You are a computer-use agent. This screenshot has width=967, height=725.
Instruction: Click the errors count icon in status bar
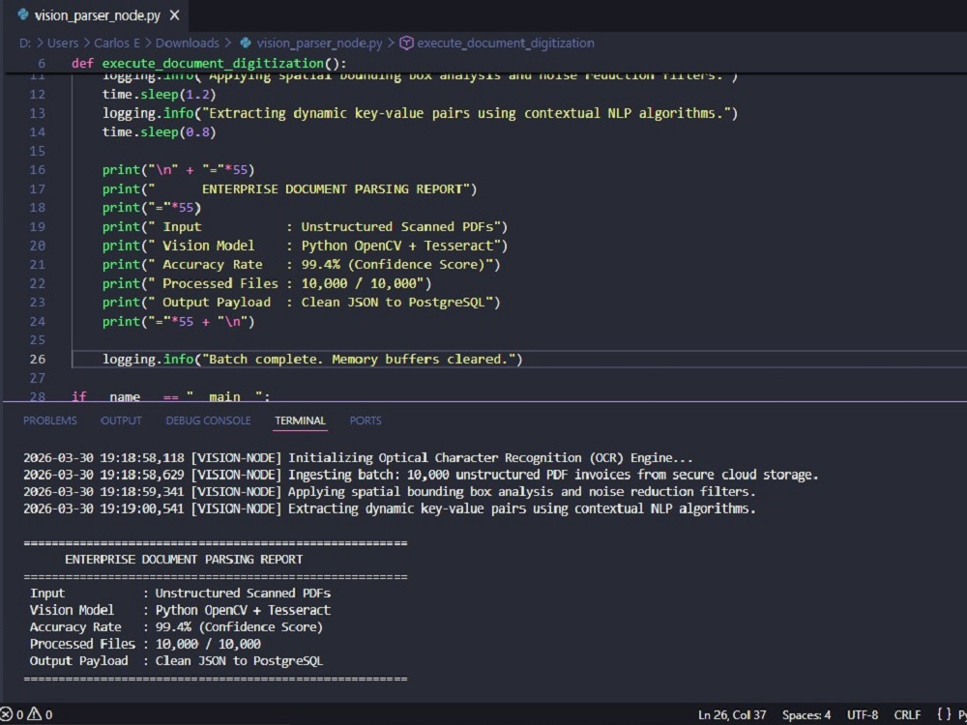[6, 714]
